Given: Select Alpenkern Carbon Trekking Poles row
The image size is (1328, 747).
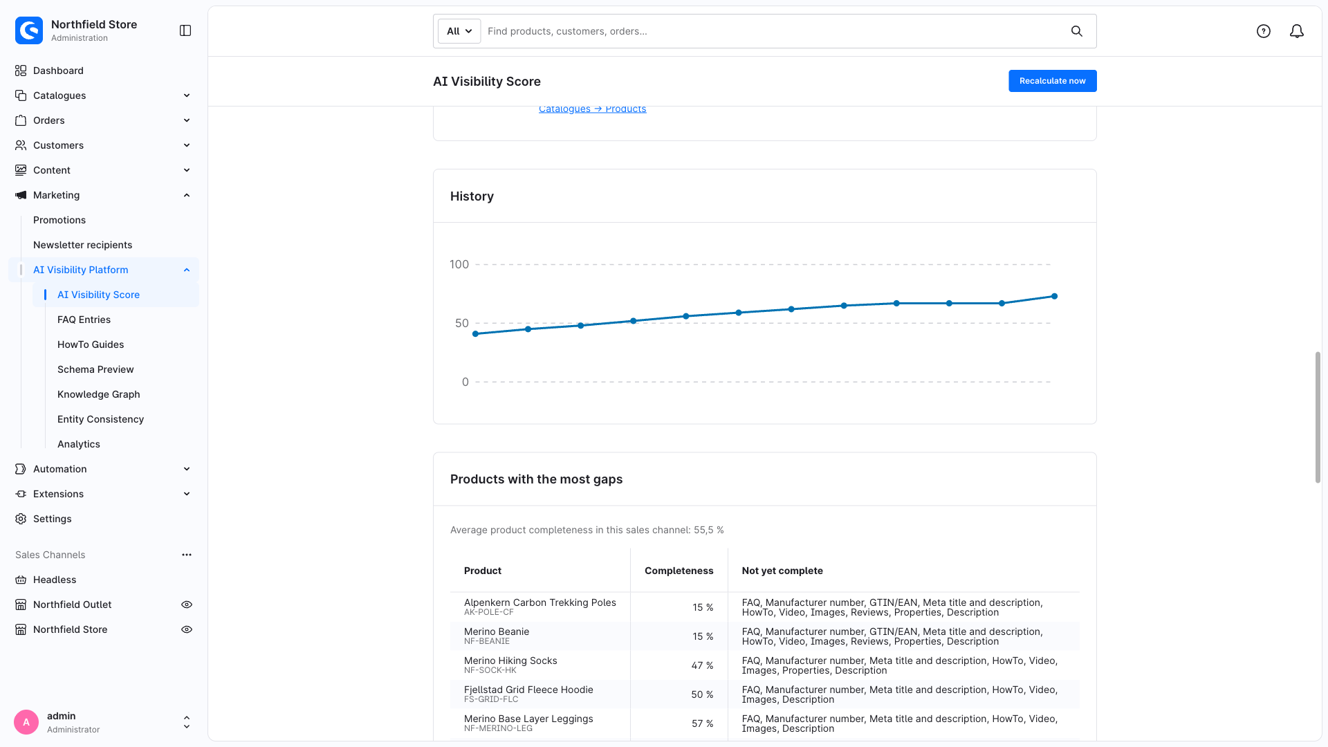Looking at the screenshot, I should pos(764,607).
